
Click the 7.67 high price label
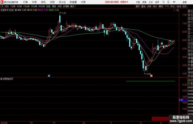point(64,13)
